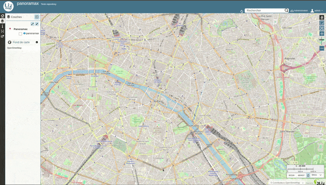
Task: Click the Fond de carte globe icon
Action: (x=9, y=42)
